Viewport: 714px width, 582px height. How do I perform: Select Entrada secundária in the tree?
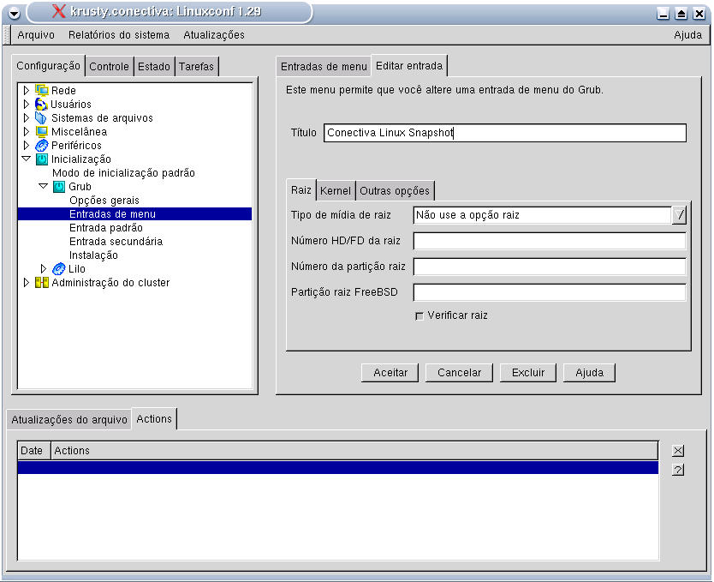[116, 242]
